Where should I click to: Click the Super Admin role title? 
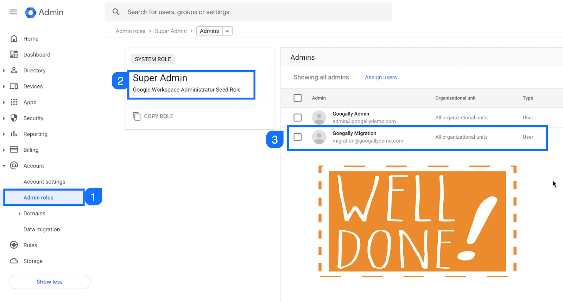click(160, 78)
